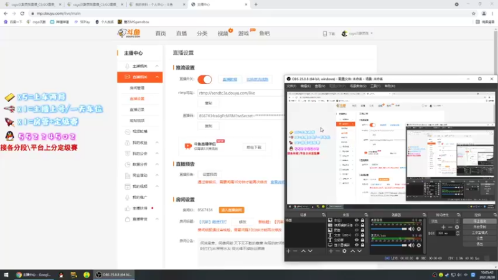
Task: Expand the 数据分析 sidebar section
Action: [157, 164]
